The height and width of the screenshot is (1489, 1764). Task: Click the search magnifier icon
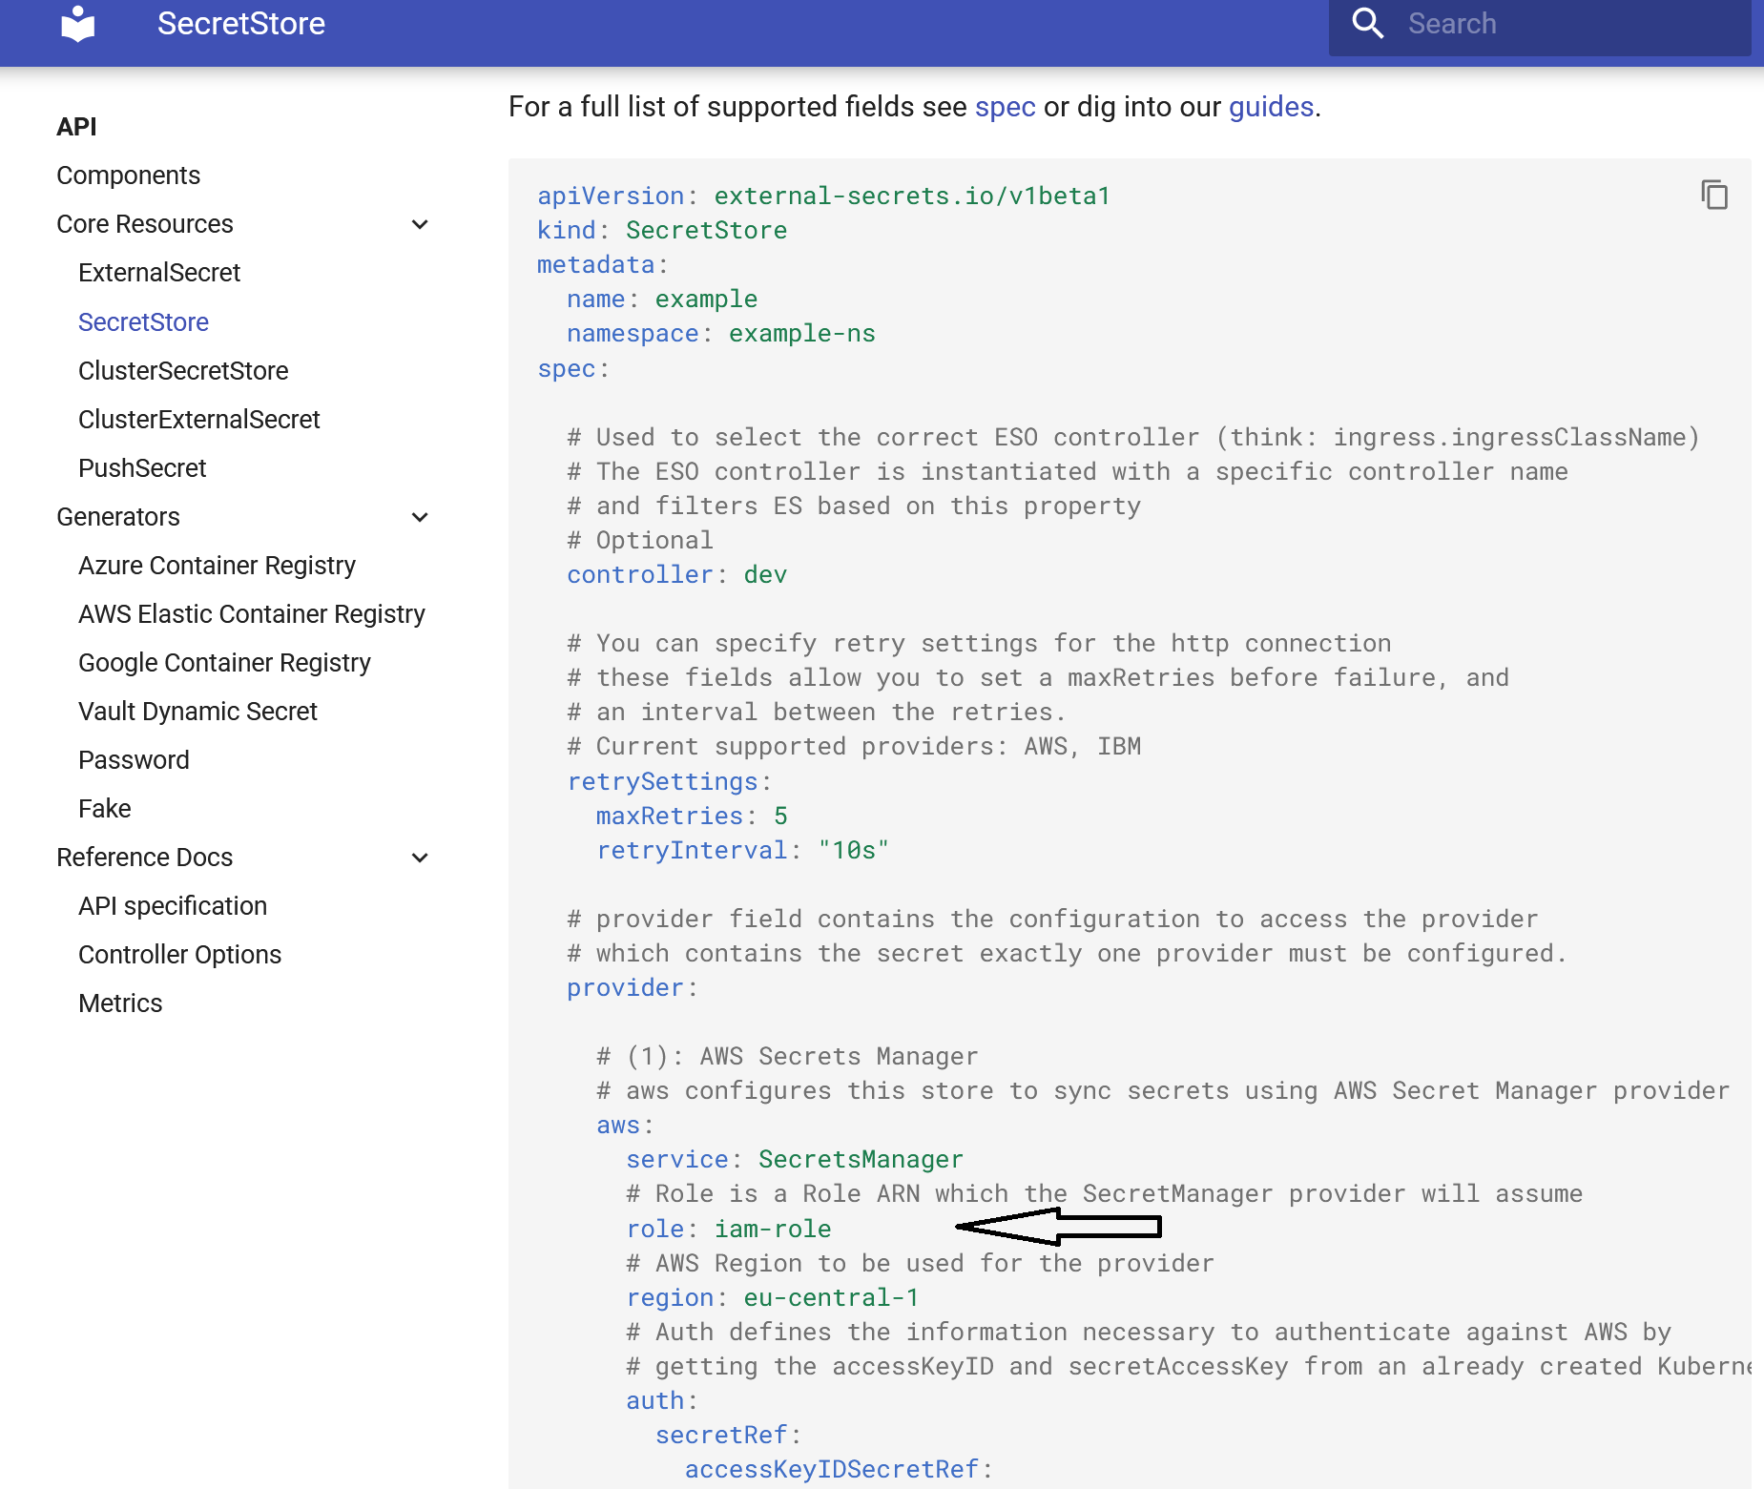pos(1368,24)
